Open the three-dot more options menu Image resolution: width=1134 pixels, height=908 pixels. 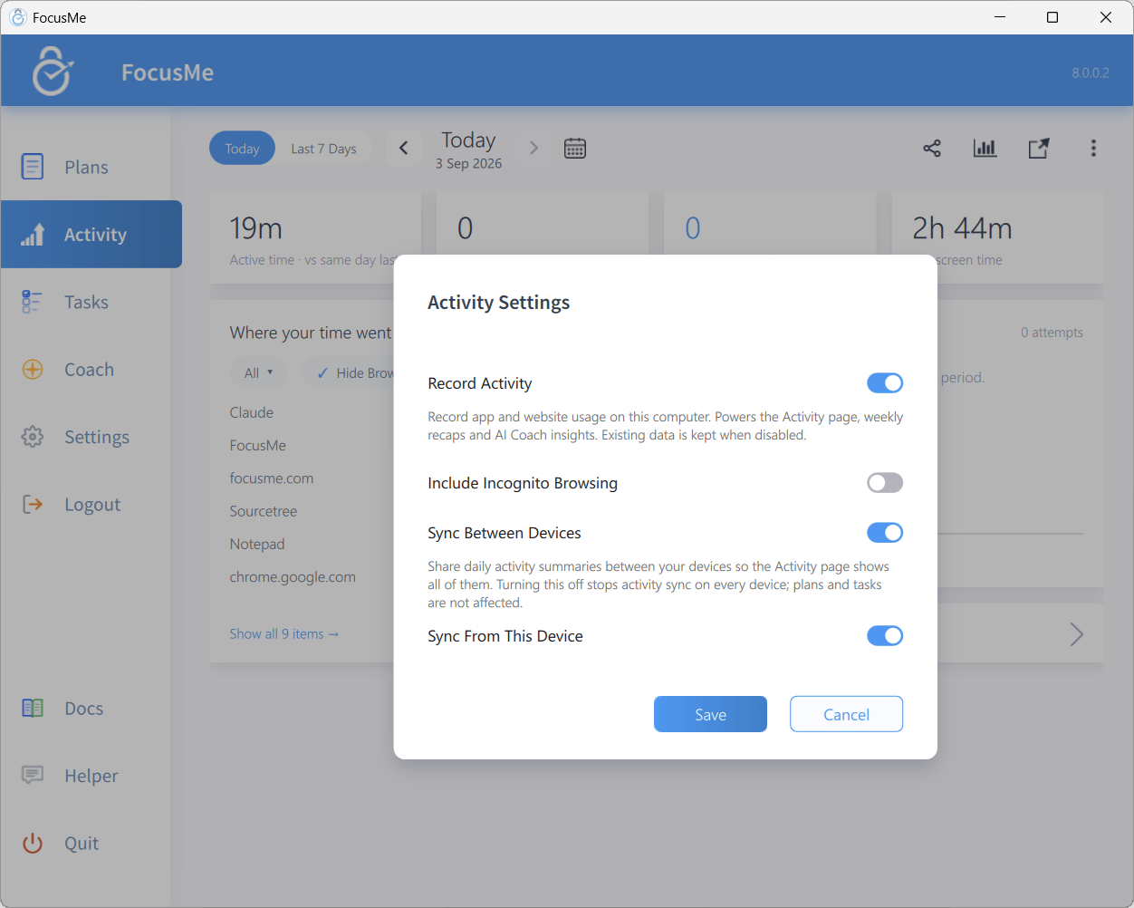click(1093, 149)
